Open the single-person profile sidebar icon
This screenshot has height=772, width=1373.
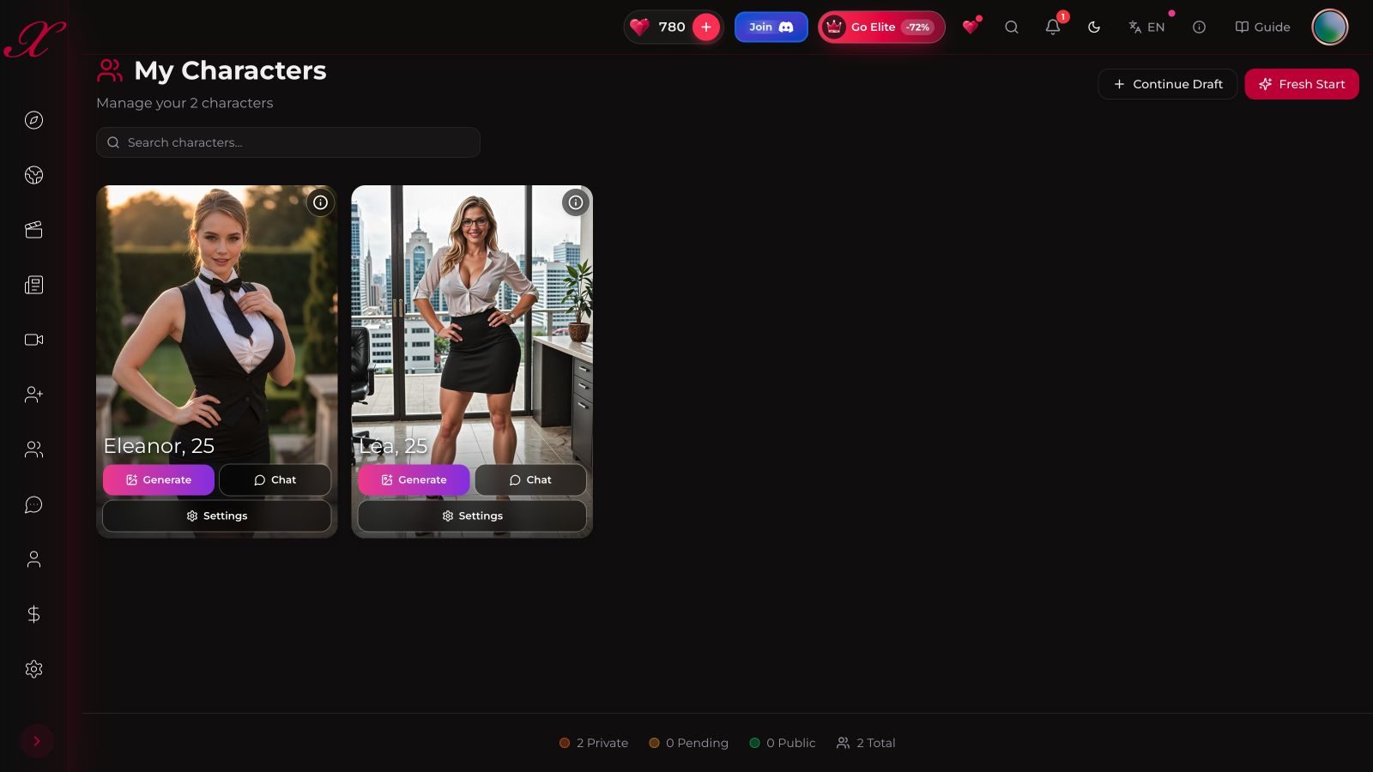[x=33, y=559]
